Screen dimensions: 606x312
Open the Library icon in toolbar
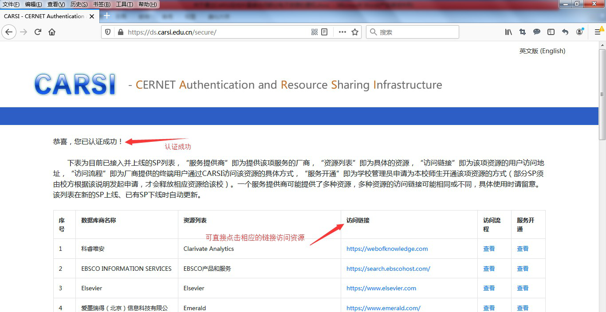point(508,32)
